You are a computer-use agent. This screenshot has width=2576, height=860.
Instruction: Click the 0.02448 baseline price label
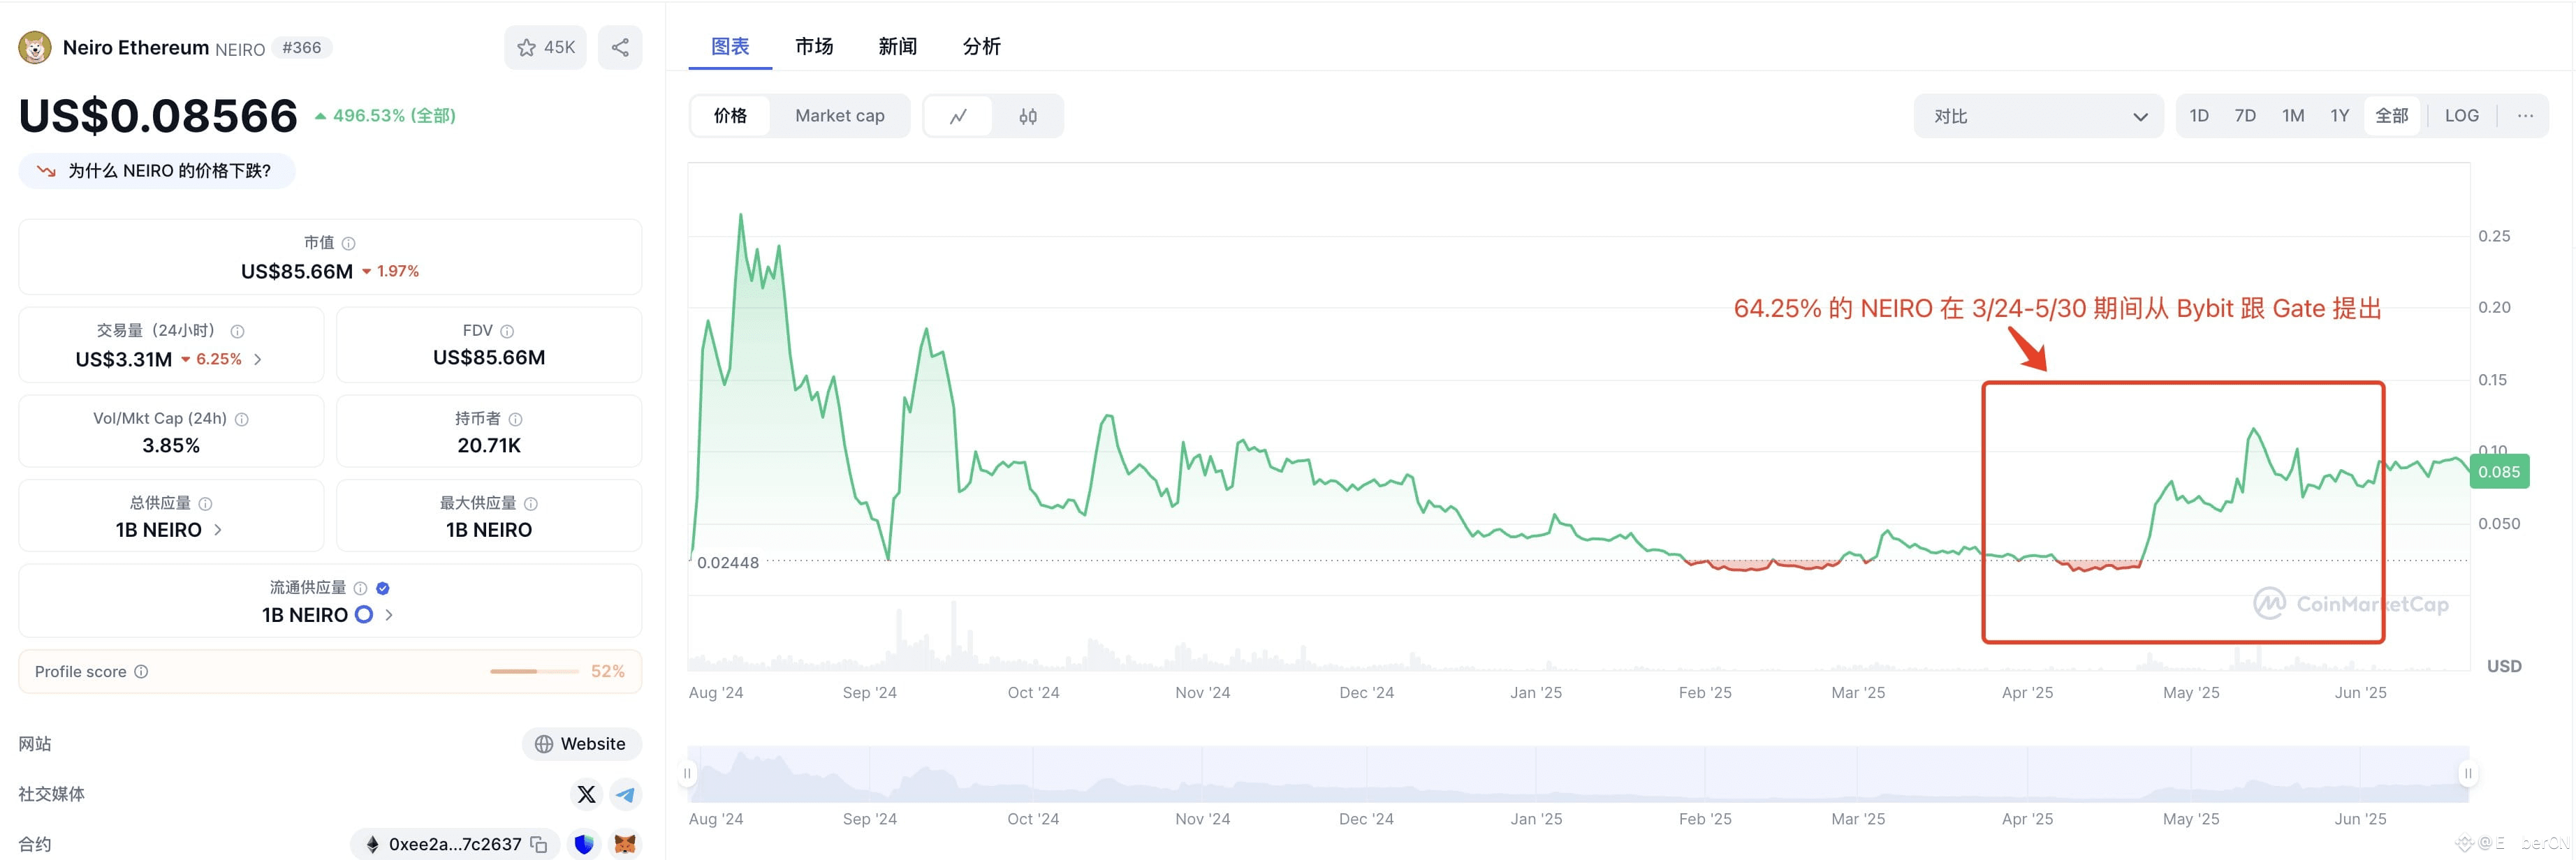tap(728, 563)
